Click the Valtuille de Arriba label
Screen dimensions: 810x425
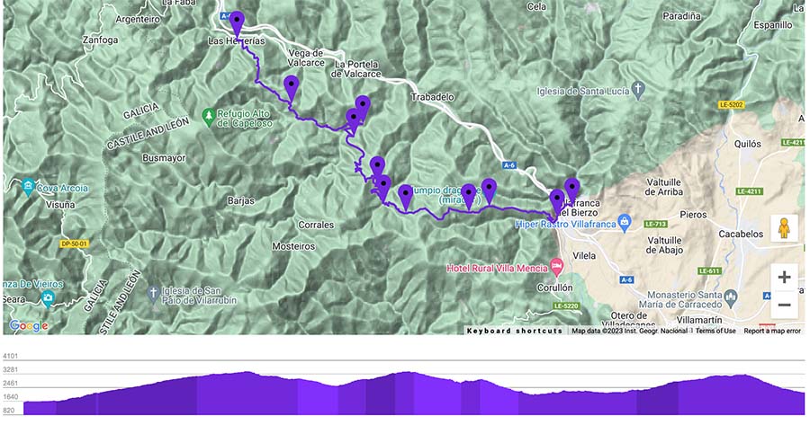pyautogui.click(x=664, y=187)
